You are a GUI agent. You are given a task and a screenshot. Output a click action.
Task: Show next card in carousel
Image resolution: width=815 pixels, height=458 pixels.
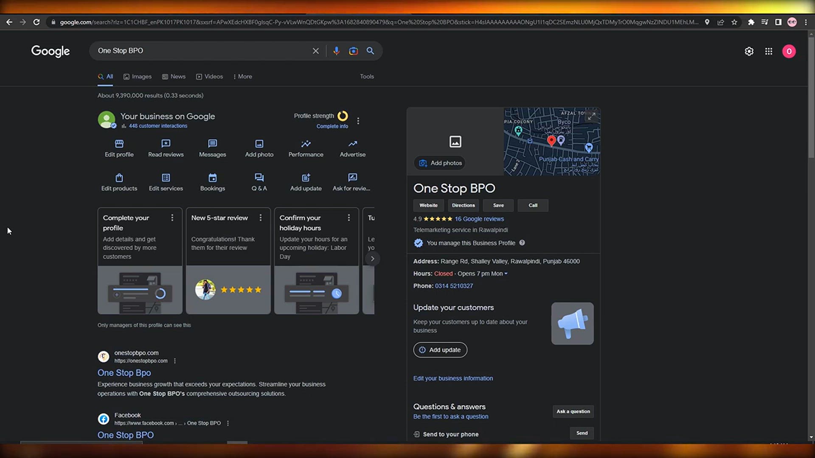click(372, 259)
